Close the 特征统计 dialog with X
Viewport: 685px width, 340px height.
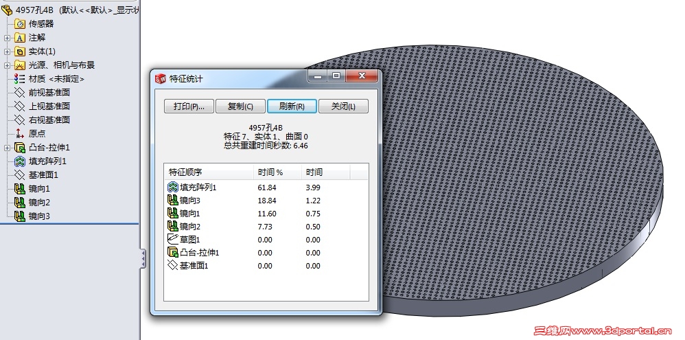click(362, 76)
